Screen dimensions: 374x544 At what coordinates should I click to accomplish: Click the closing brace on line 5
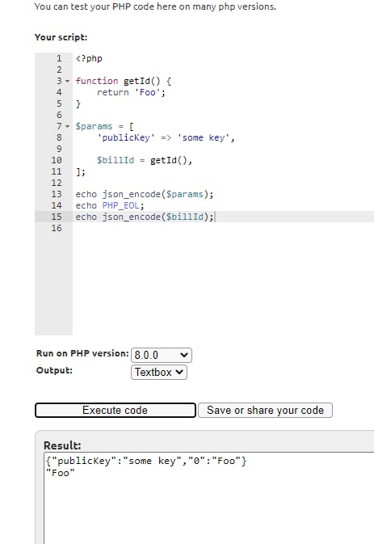[x=78, y=103]
